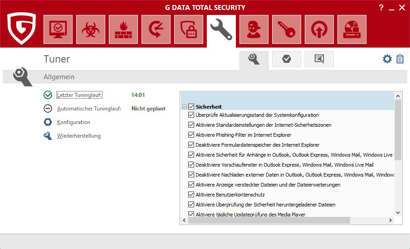
Task: Uncheck the Sicherheit category checkbox
Action: [191, 107]
